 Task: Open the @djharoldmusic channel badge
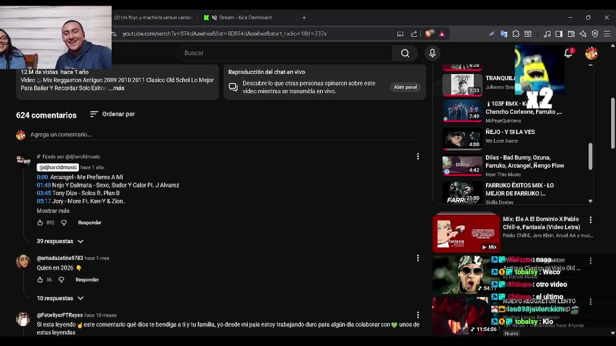pyautogui.click(x=58, y=167)
